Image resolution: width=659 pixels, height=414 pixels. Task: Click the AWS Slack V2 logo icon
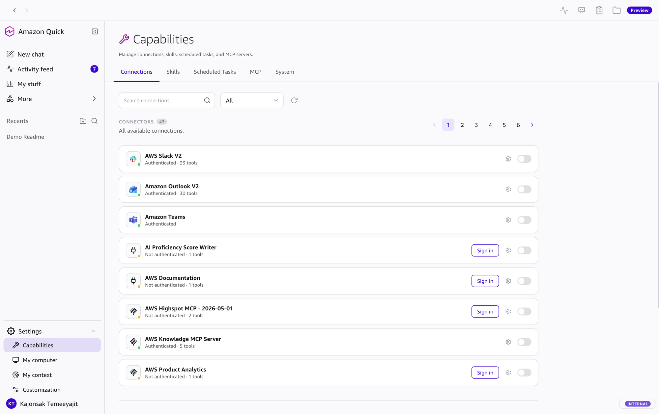[x=133, y=159]
